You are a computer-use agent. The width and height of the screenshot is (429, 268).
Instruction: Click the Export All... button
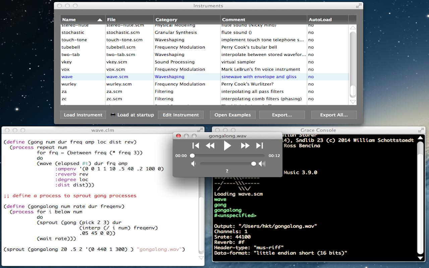[333, 115]
